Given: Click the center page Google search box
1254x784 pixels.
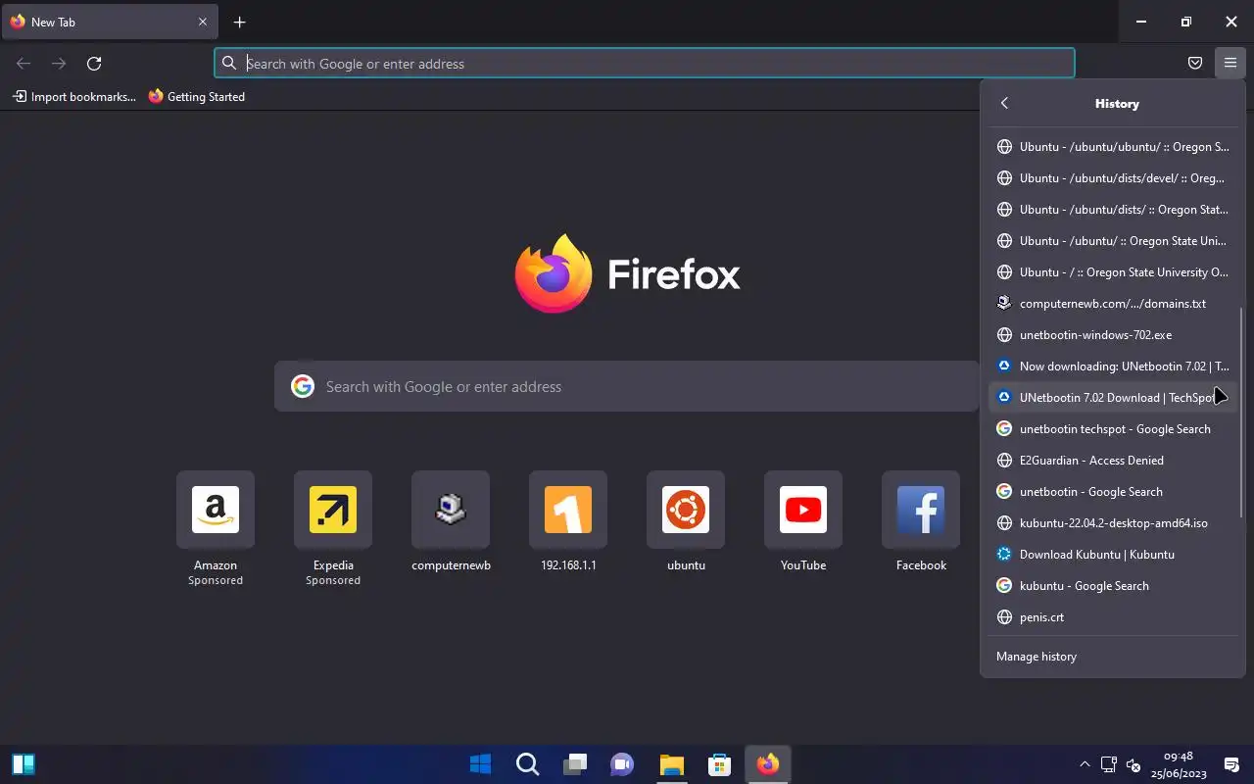Looking at the screenshot, I should [x=627, y=386].
